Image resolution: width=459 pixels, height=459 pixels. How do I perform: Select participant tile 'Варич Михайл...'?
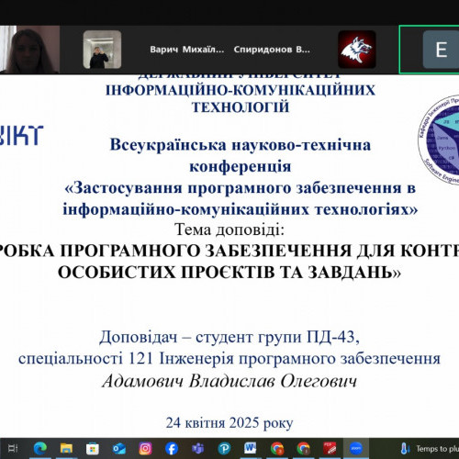(x=187, y=50)
